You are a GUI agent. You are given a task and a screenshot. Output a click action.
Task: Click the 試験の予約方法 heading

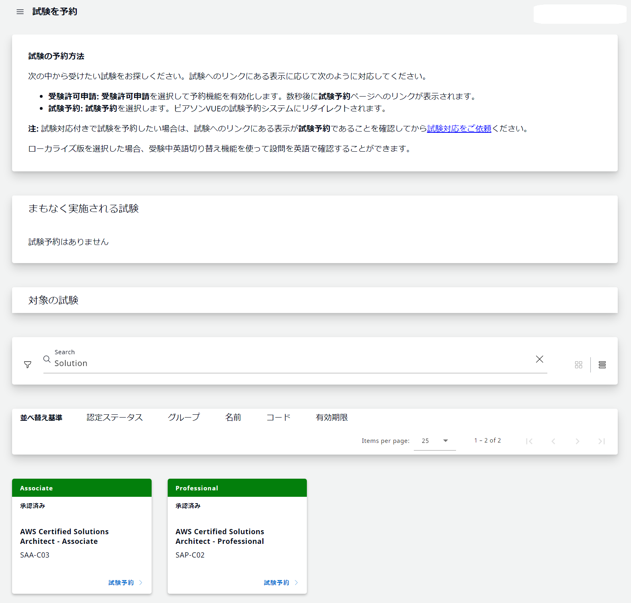point(56,56)
